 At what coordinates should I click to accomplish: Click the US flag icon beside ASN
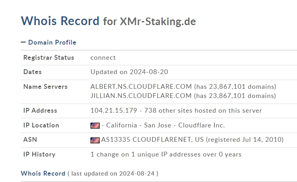pos(95,140)
